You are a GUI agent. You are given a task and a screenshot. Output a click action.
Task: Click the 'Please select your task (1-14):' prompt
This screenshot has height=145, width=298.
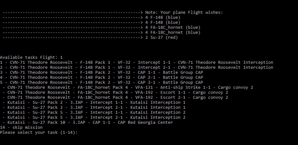point(39,132)
